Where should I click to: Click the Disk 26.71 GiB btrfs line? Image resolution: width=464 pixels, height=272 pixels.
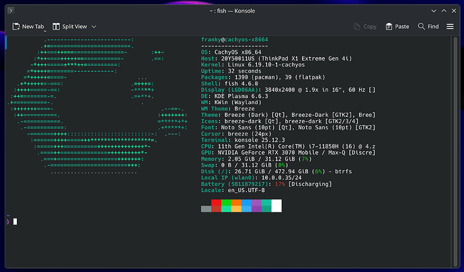[x=276, y=172]
